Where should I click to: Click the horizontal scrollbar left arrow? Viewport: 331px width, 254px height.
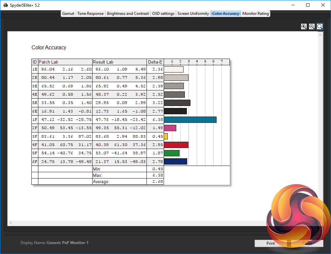(x=10, y=223)
